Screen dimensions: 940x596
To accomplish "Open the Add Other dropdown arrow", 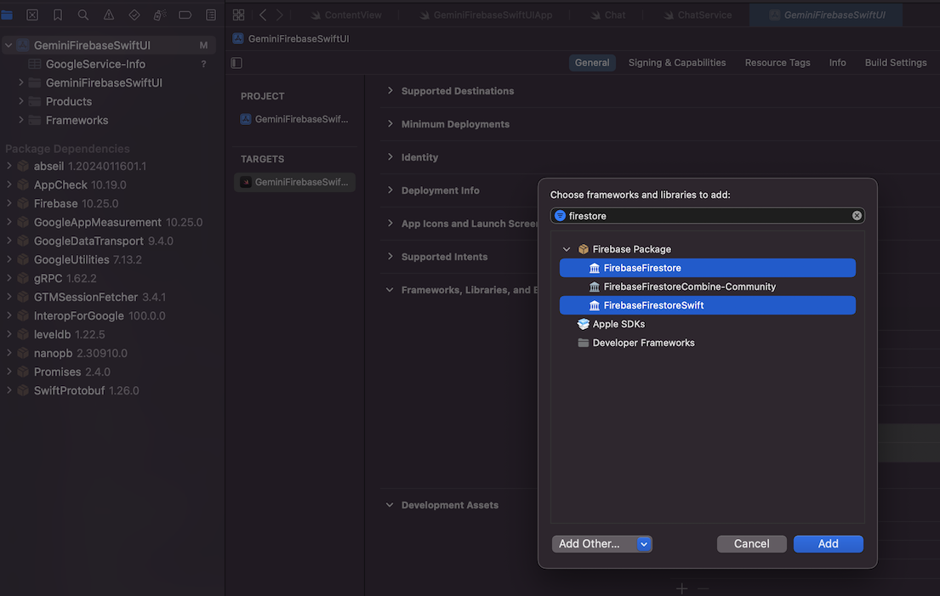I will coord(644,544).
